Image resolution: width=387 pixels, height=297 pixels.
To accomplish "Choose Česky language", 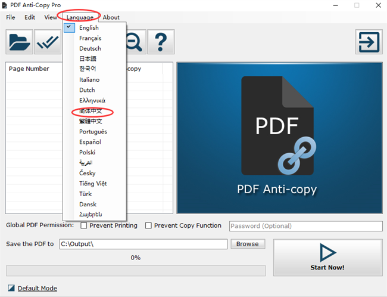I will [95, 173].
